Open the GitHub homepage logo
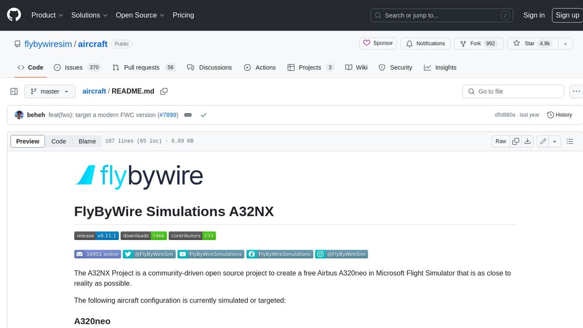The height and width of the screenshot is (328, 583). (x=14, y=15)
